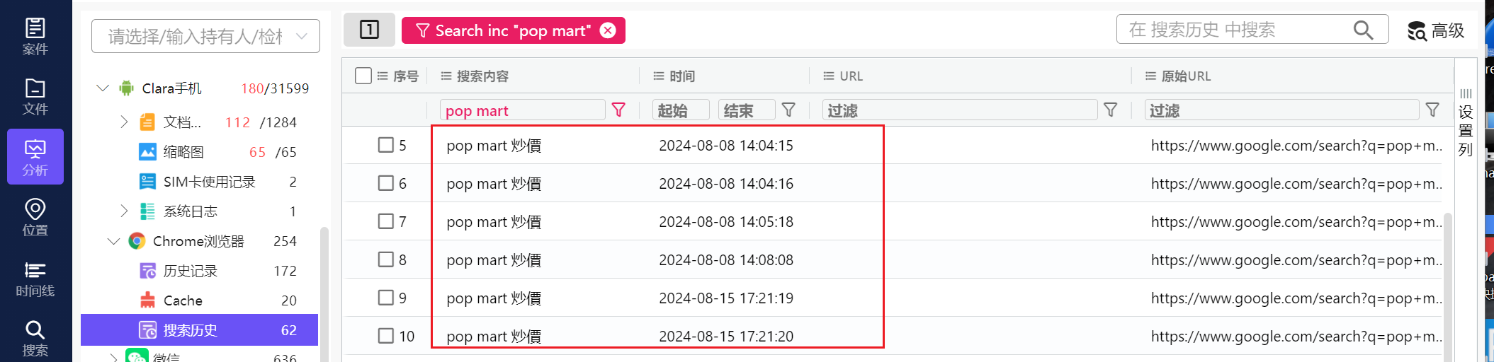Collapse the Chrome浏览器 tree node

(x=113, y=241)
